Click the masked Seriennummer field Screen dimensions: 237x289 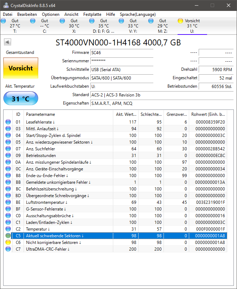click(122, 61)
